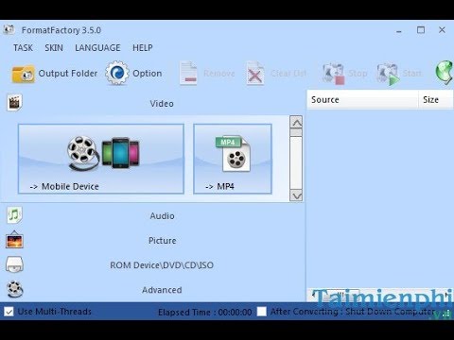Image resolution: width=454 pixels, height=340 pixels.
Task: Click the Stop text button
Action: tap(358, 74)
